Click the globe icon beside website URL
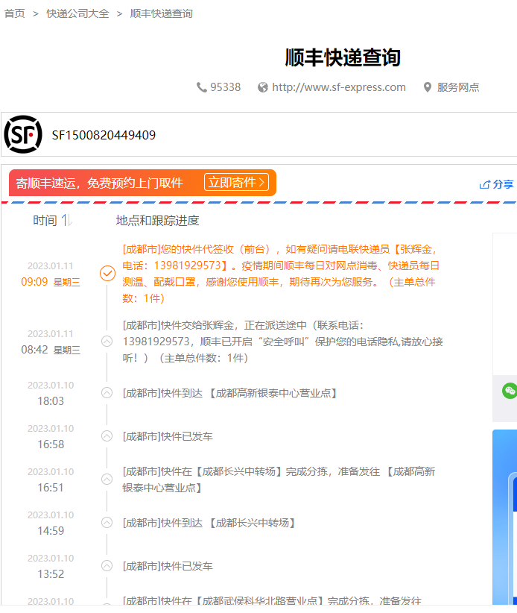This screenshot has width=517, height=613. [x=263, y=87]
